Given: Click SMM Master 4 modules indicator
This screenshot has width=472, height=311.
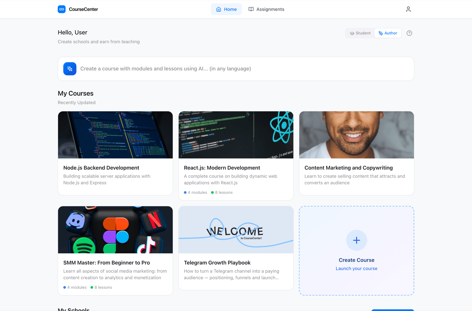Looking at the screenshot, I should pyautogui.click(x=75, y=287).
